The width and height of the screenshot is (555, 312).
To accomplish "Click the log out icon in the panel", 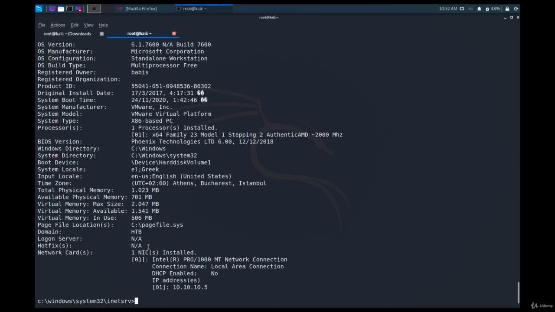I will point(516,9).
